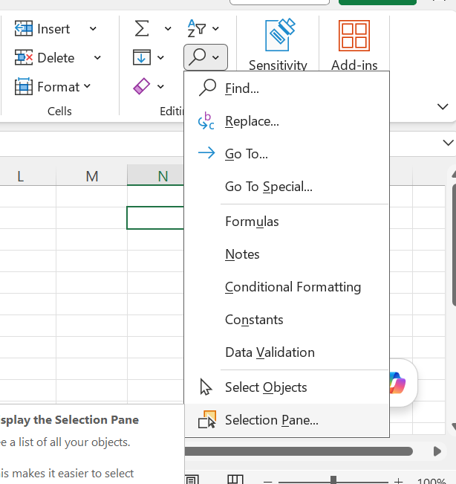Select column L header
Viewport: 456px width, 484px height.
pos(27,175)
